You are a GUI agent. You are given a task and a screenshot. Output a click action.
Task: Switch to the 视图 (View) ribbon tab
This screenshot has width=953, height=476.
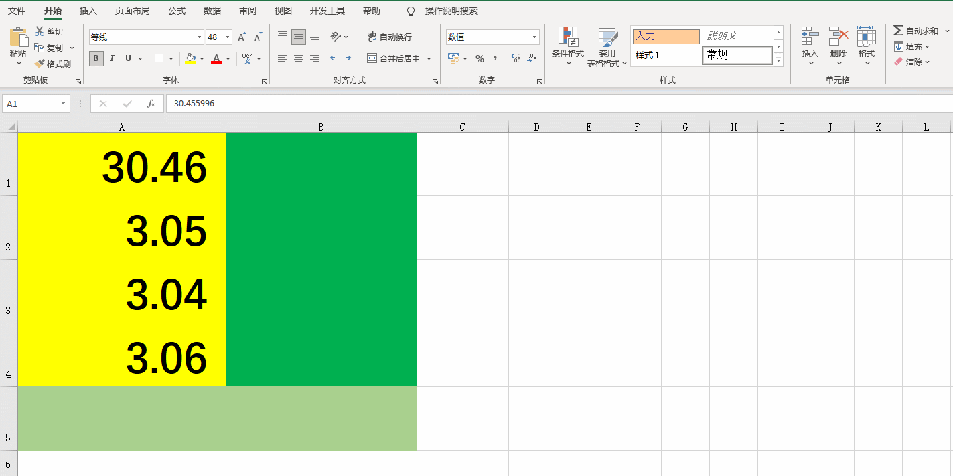tap(283, 11)
